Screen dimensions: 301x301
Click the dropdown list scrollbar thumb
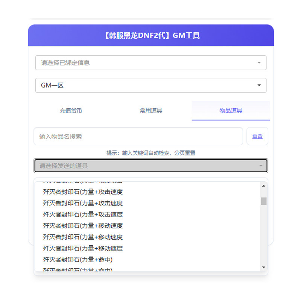coord(264,201)
